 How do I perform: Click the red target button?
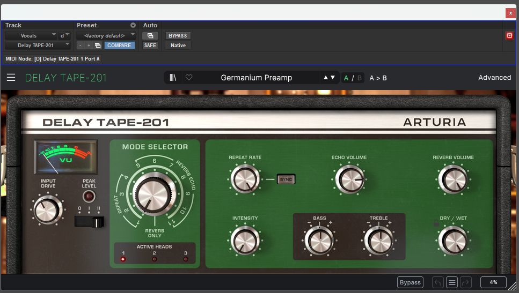pyautogui.click(x=509, y=36)
